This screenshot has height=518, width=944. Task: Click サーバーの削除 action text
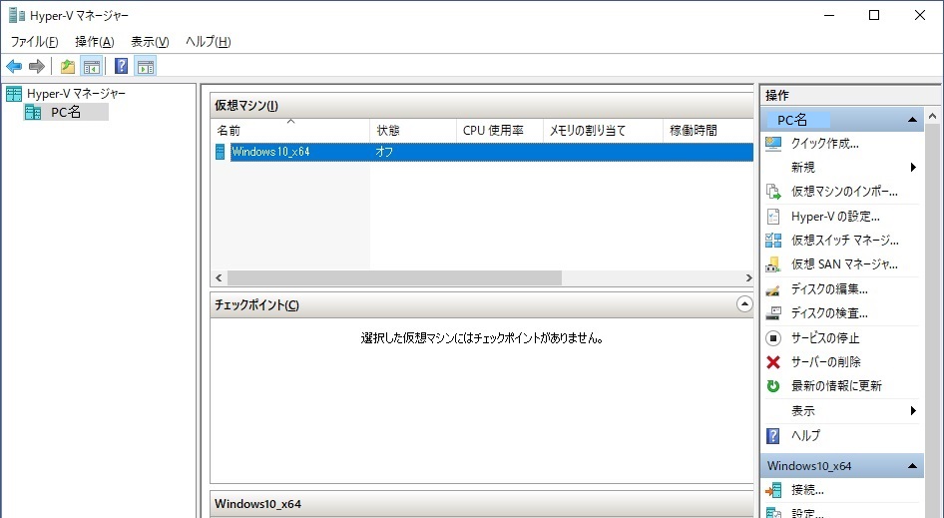coord(825,362)
